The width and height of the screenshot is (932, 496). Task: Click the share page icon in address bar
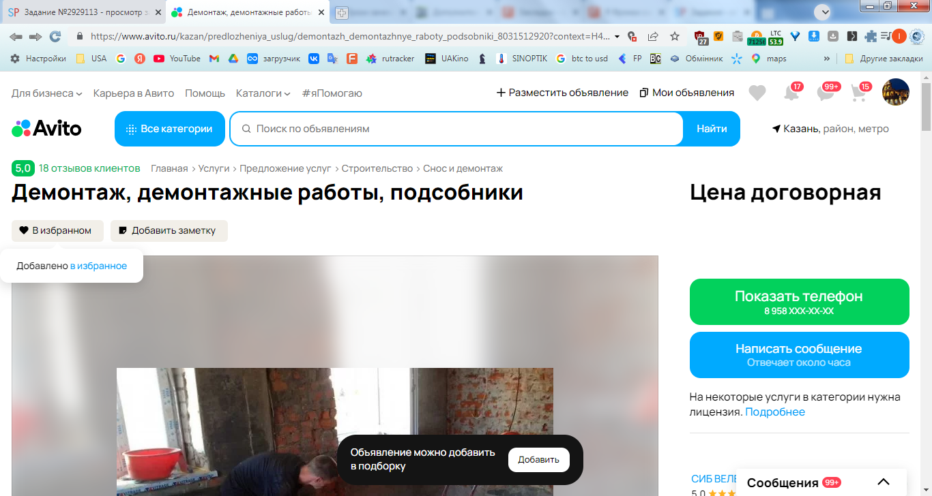coord(653,36)
